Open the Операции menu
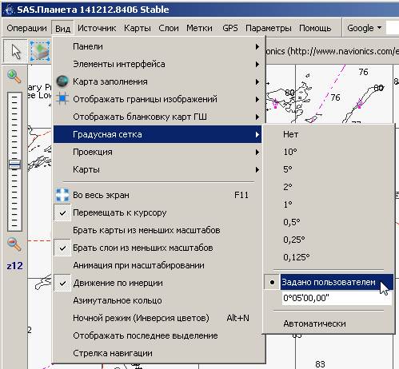Viewport: 399px width, 369px height. point(26,28)
